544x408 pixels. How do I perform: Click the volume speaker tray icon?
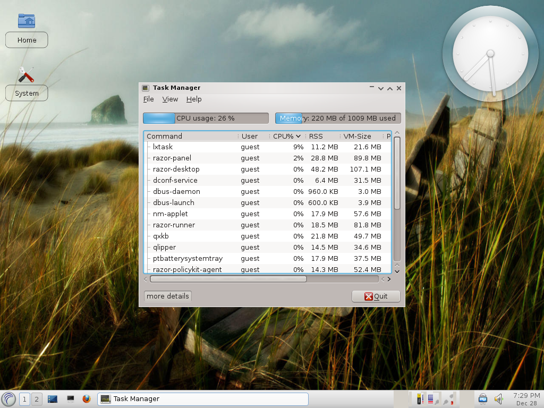tap(498, 398)
